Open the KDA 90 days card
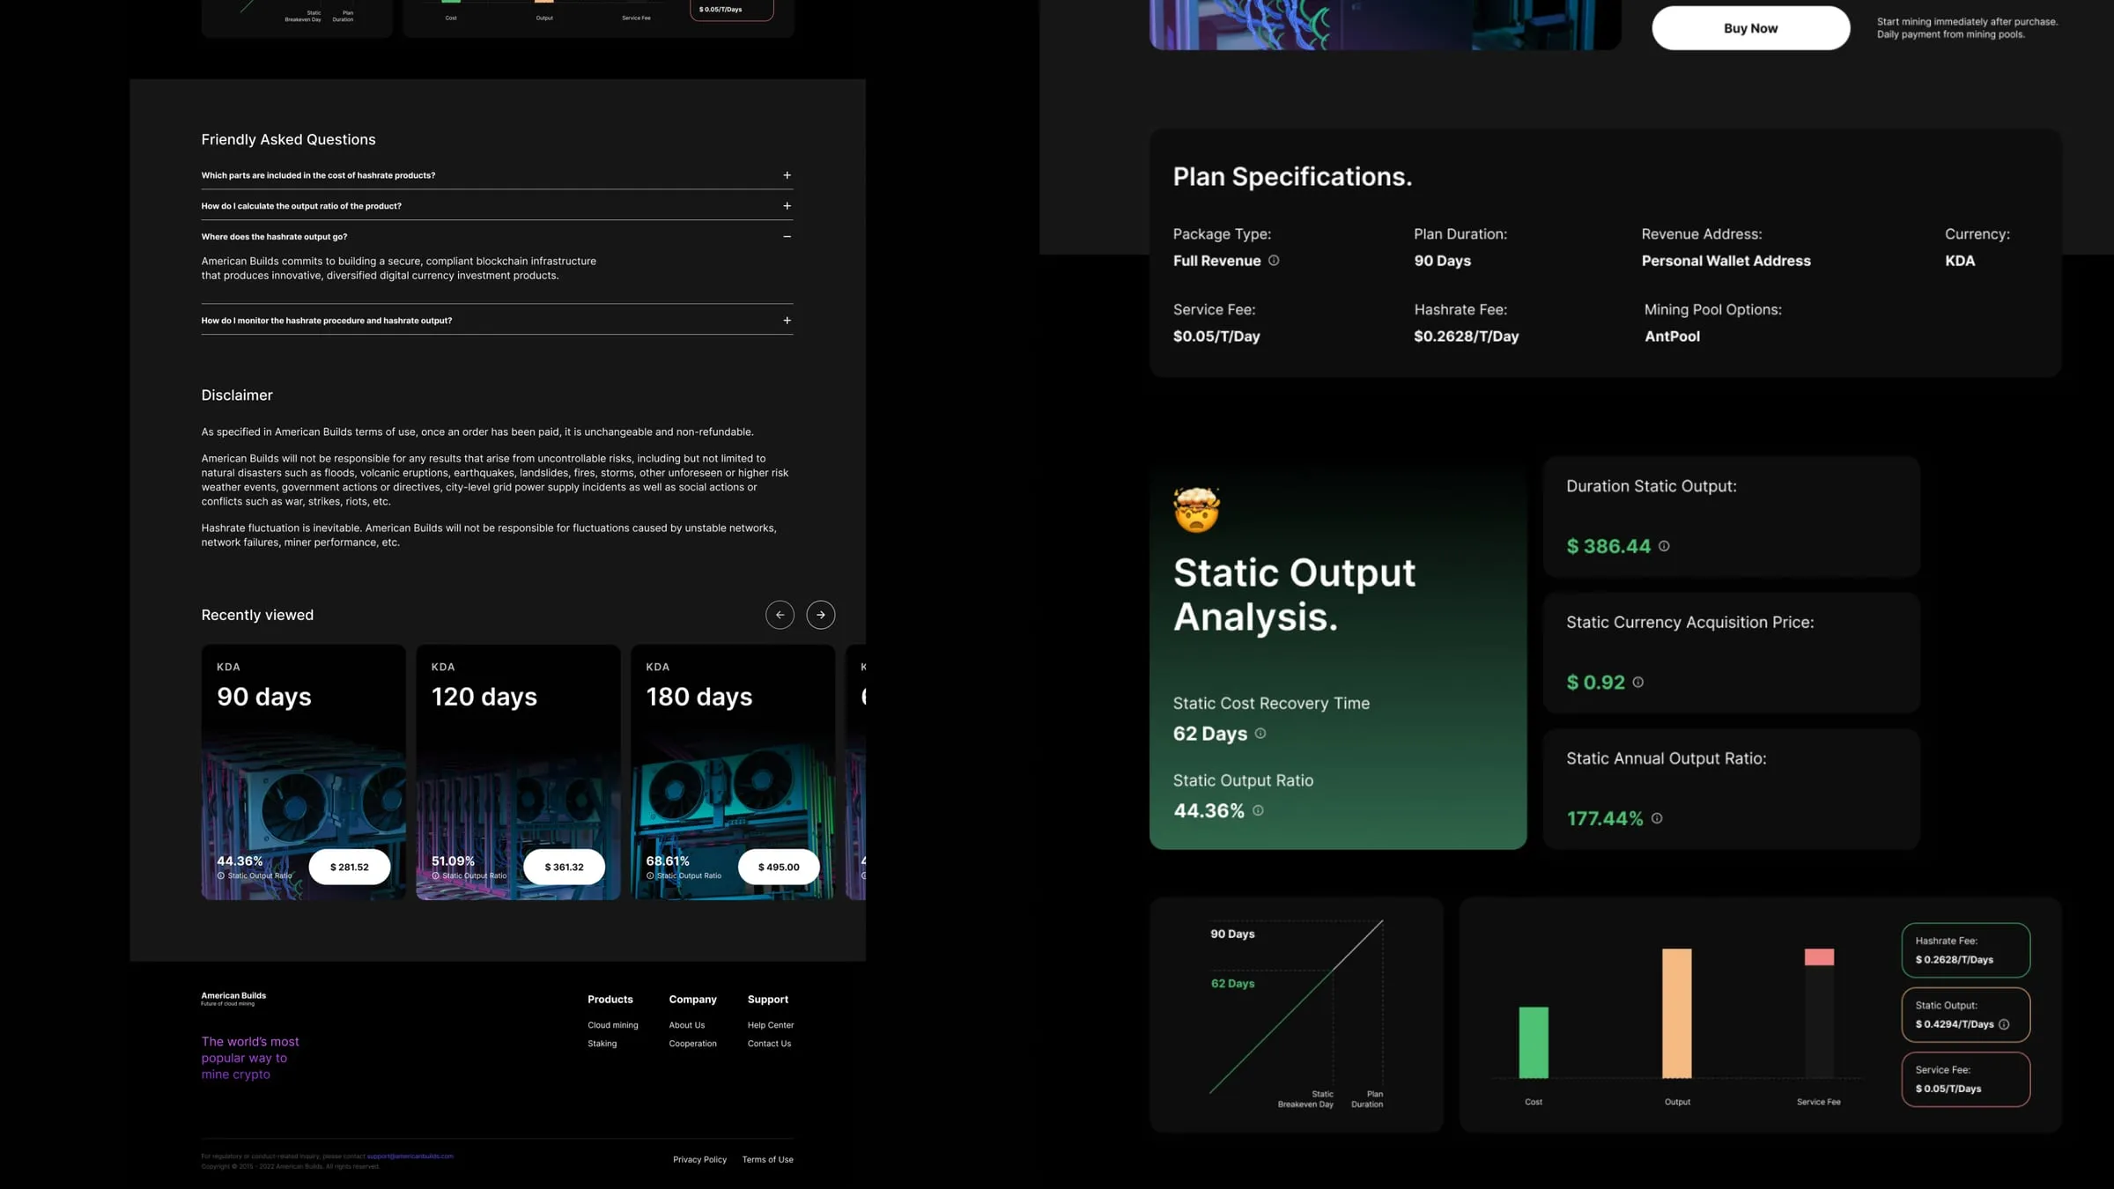 tap(304, 772)
